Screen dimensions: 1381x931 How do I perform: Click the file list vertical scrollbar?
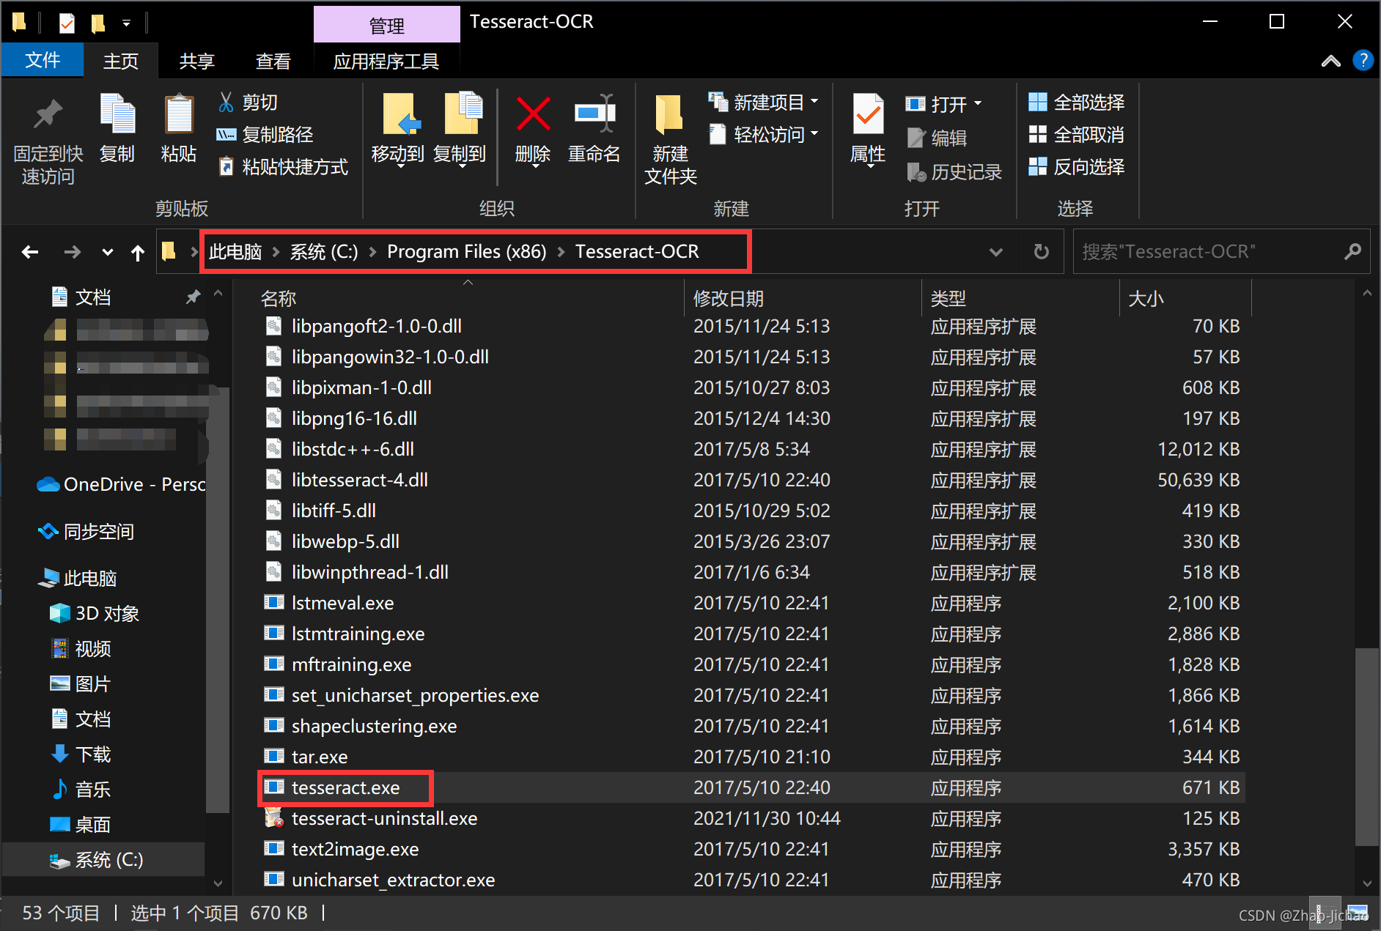click(1366, 746)
